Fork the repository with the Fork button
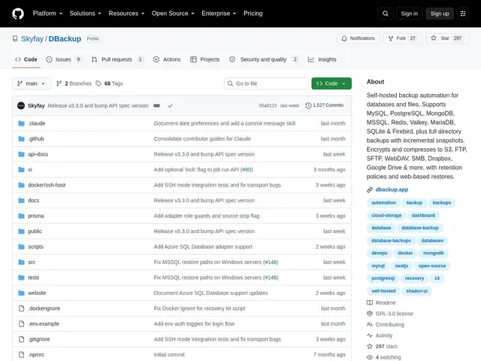Screen dimensions: 481x361 coord(403,38)
